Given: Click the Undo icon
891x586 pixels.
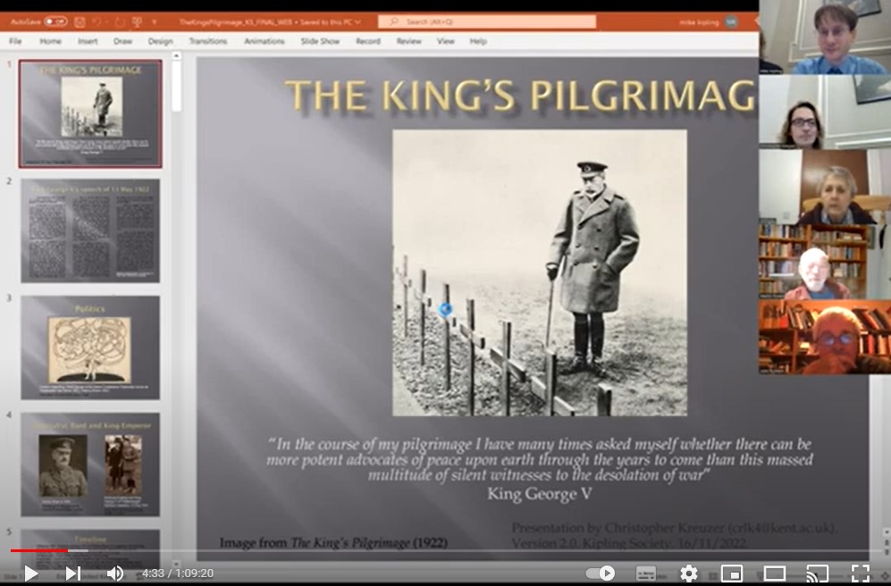Looking at the screenshot, I should [x=97, y=21].
